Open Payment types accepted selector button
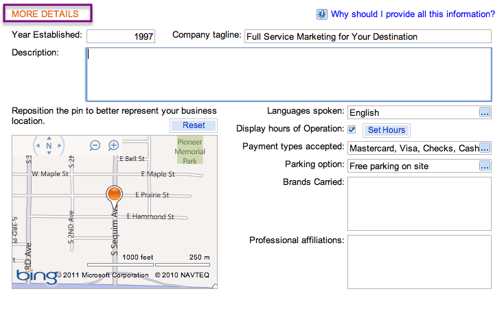 [x=485, y=148]
